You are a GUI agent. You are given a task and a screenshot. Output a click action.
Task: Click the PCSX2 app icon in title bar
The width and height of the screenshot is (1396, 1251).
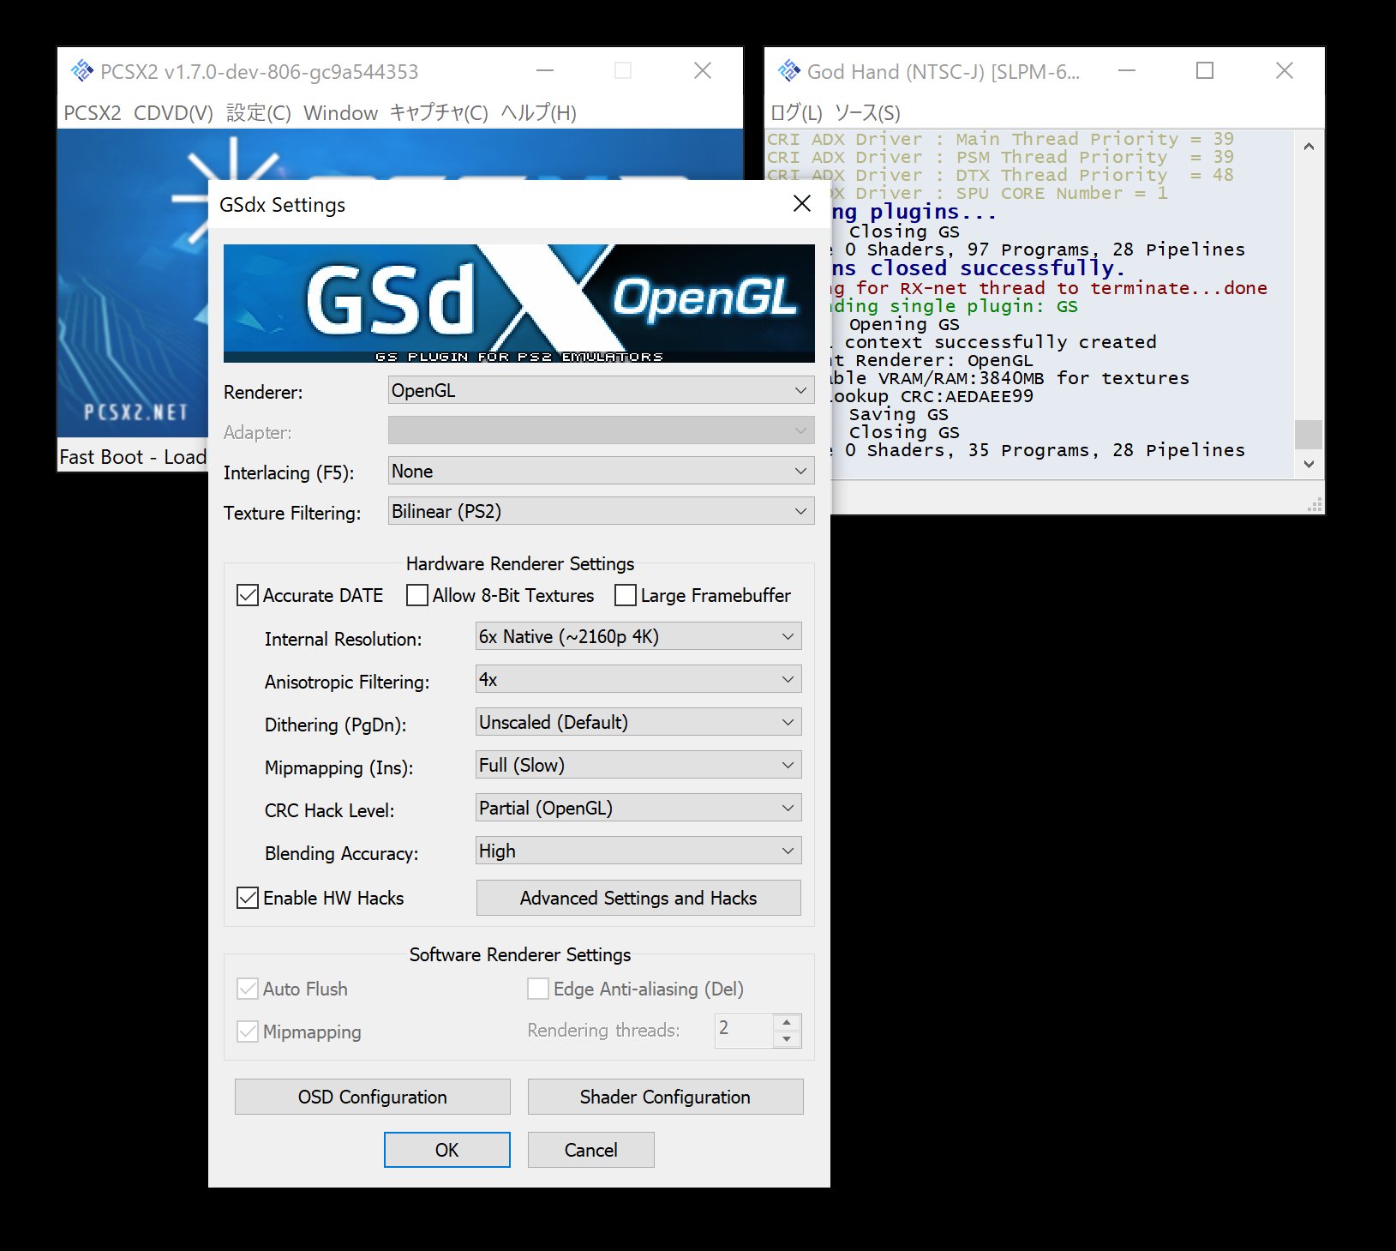coord(81,71)
